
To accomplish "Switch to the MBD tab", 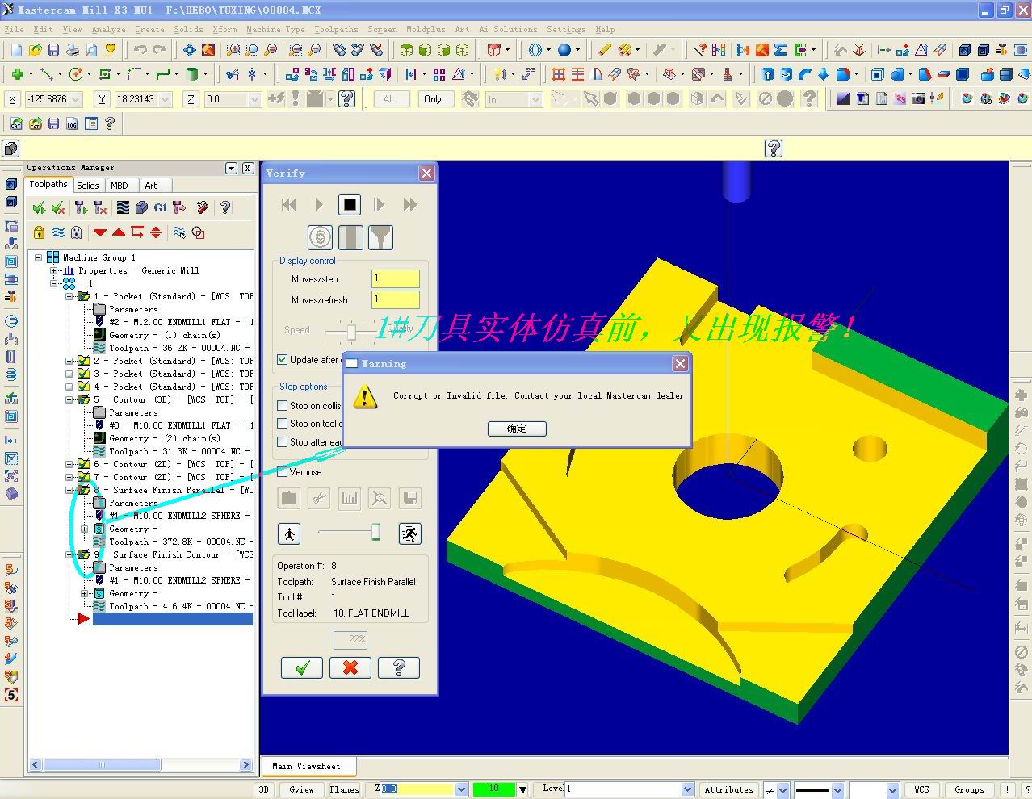I will [x=120, y=186].
